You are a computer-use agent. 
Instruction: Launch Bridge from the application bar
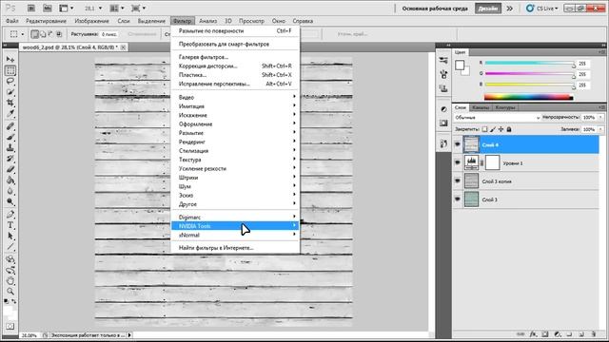(31, 9)
